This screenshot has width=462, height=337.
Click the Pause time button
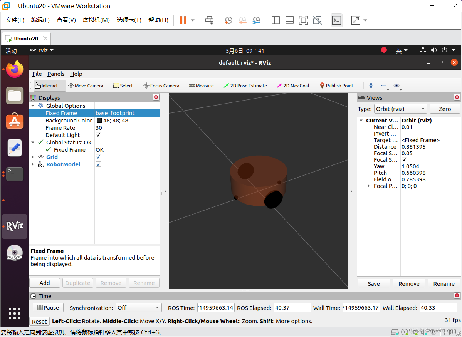[48, 308]
